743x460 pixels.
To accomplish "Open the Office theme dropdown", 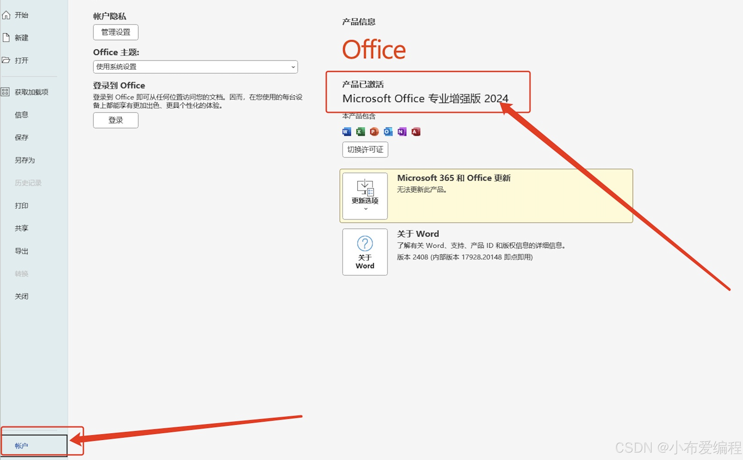I will (x=195, y=67).
